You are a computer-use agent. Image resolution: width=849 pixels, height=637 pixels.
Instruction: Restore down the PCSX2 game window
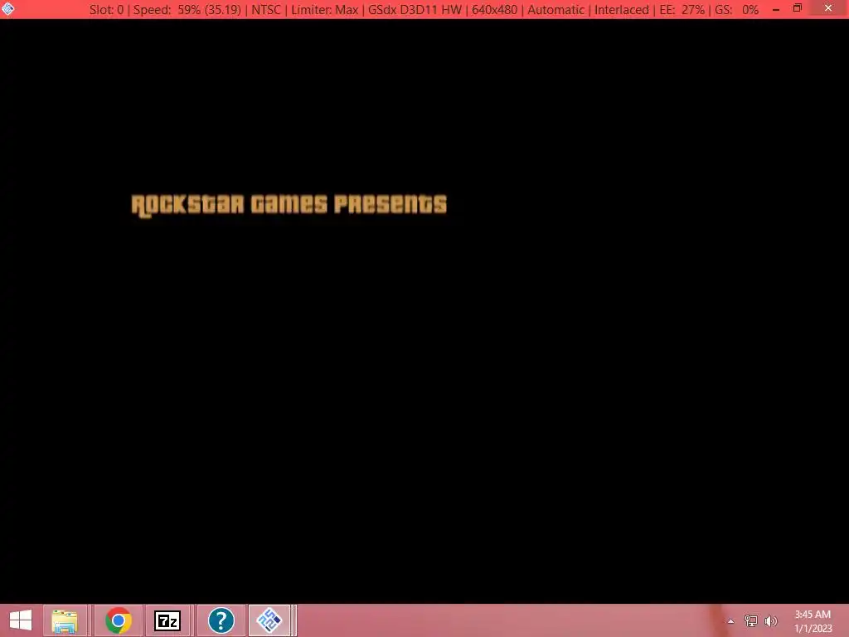797,8
